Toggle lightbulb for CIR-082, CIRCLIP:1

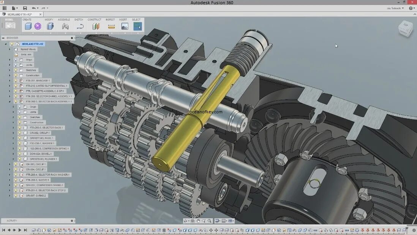click(20, 133)
